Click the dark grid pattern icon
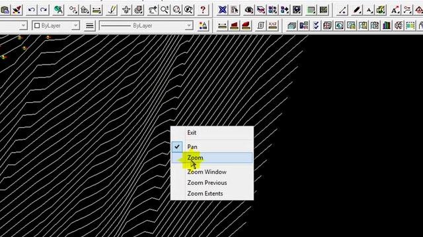The image size is (423, 237). 323,10
